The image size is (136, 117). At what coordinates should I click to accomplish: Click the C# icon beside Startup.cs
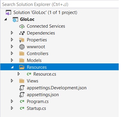[x=22, y=108]
